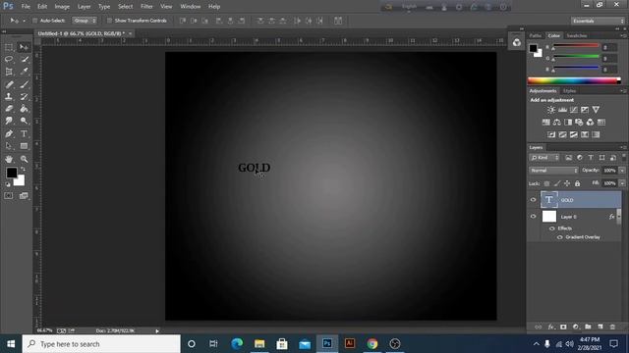Image resolution: width=629 pixels, height=353 pixels.
Task: Select the Path Selection tool
Action: [x=9, y=146]
